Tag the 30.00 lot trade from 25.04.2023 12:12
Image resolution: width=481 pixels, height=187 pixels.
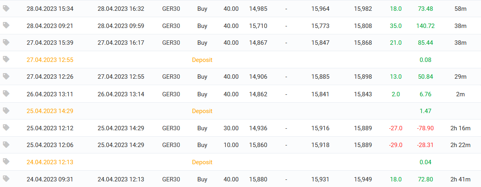(6, 127)
